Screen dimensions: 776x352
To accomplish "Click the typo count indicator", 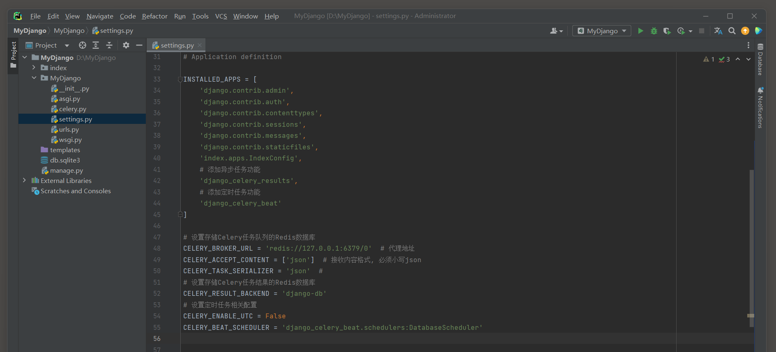I will [x=724, y=59].
